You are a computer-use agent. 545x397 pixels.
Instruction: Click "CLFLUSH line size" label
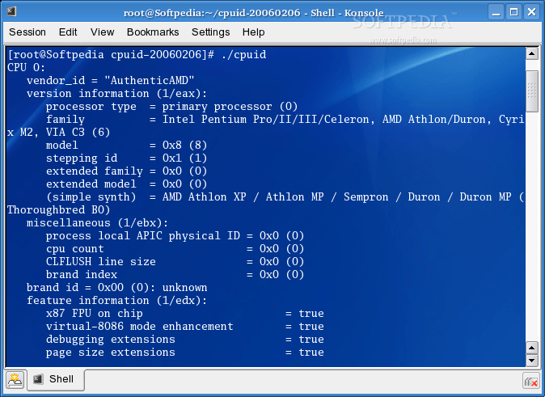[101, 261]
